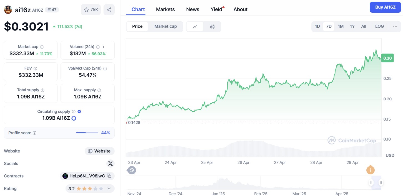Open the Markets tab
Screen dimensions: 403x196
[165, 9]
